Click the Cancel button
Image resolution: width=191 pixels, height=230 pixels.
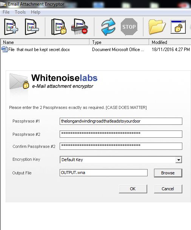(x=168, y=189)
